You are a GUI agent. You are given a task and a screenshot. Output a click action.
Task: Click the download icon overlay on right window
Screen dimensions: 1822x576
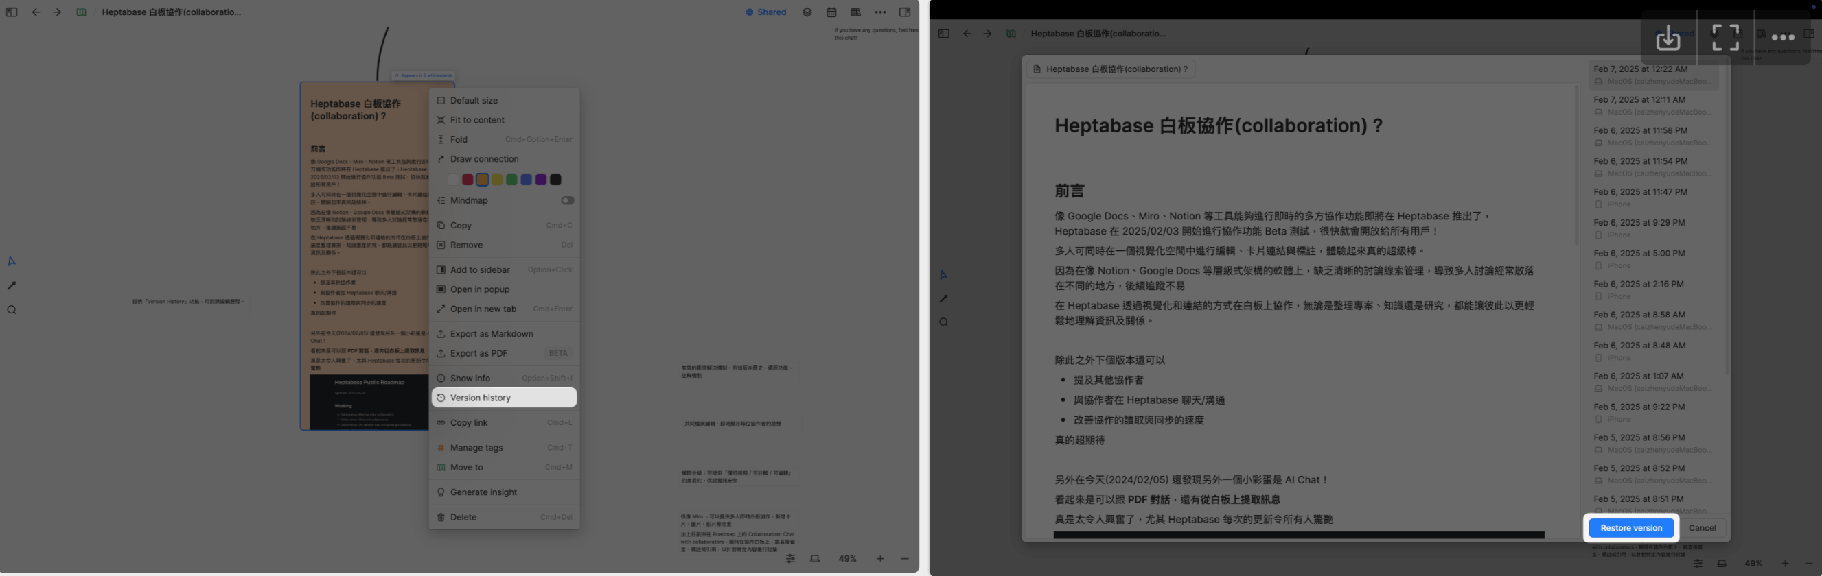point(1668,38)
